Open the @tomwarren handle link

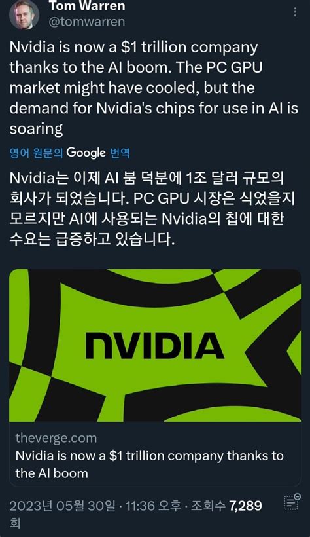87,22
